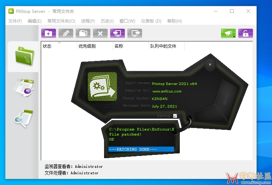Click the import hot folder button
The height and width of the screenshot is (185, 272).
pyautogui.click(x=117, y=33)
